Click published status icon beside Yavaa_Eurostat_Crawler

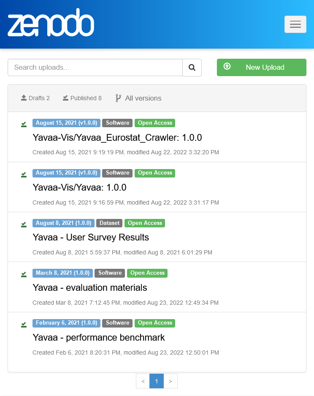[24, 124]
